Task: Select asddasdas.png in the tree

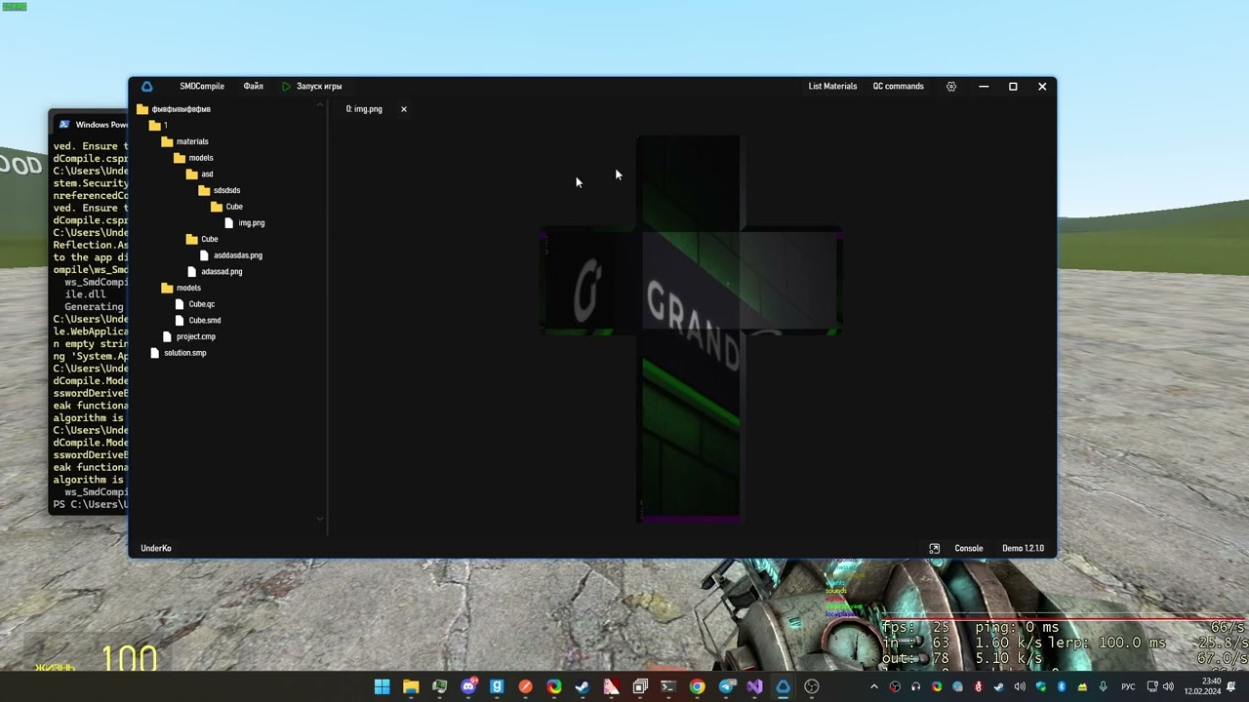Action: 231,255
